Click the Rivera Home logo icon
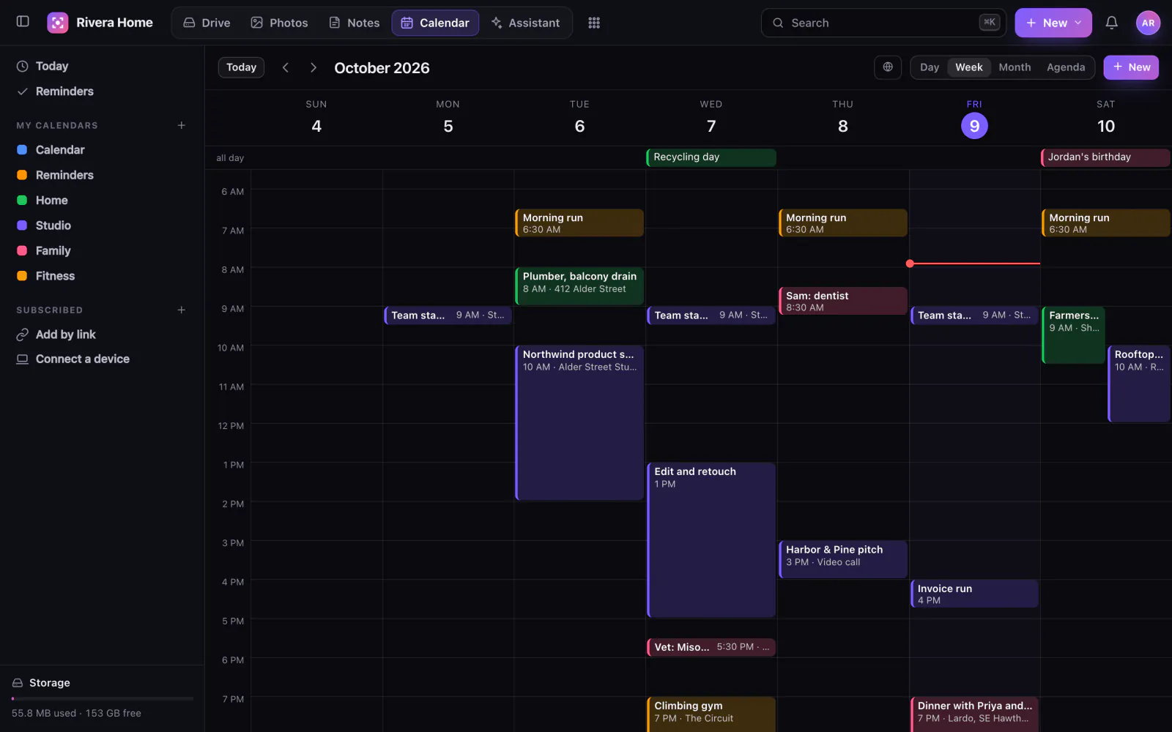This screenshot has height=732, width=1172. click(x=58, y=23)
